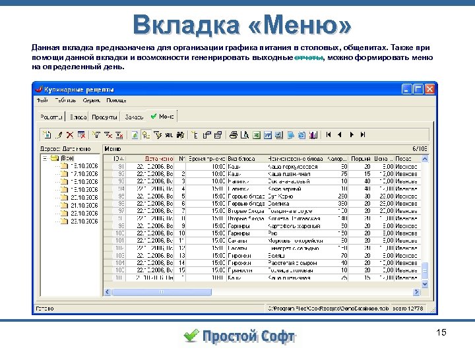Image resolution: width=475 pixels, height=356 pixels.
Task: Open the Сервис menu
Action: 91,100
